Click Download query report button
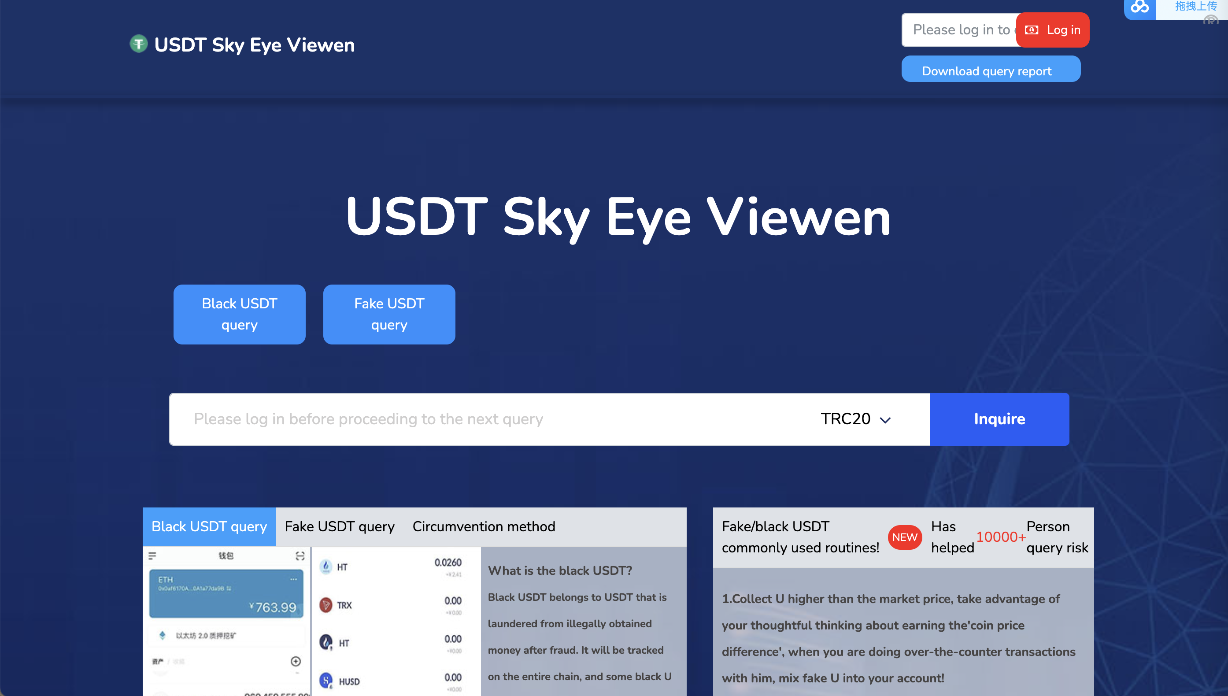Screen dimensions: 1228x696 point(990,70)
